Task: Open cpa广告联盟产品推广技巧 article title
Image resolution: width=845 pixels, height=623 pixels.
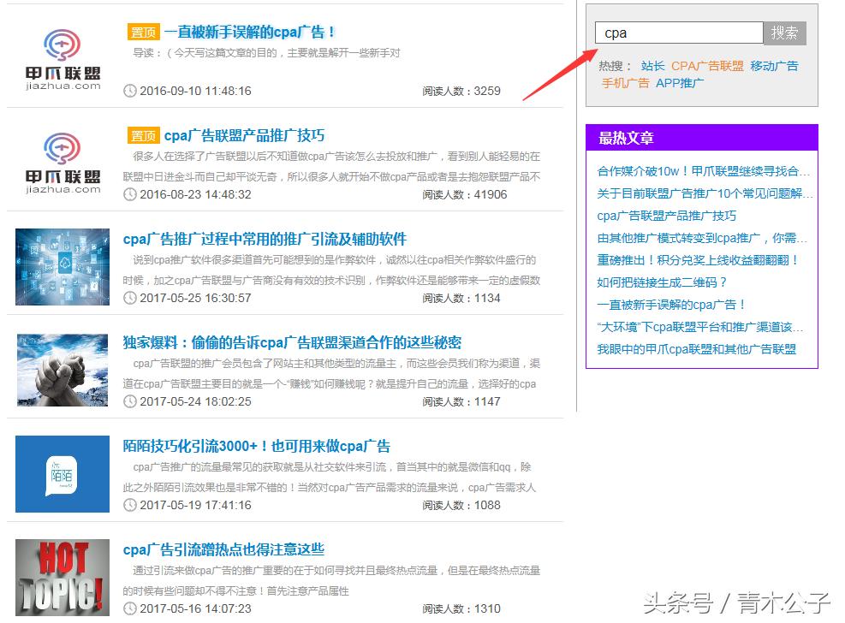Action: 246,135
